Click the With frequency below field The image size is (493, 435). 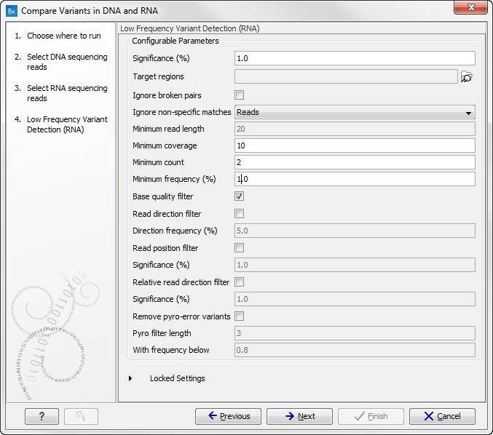355,350
